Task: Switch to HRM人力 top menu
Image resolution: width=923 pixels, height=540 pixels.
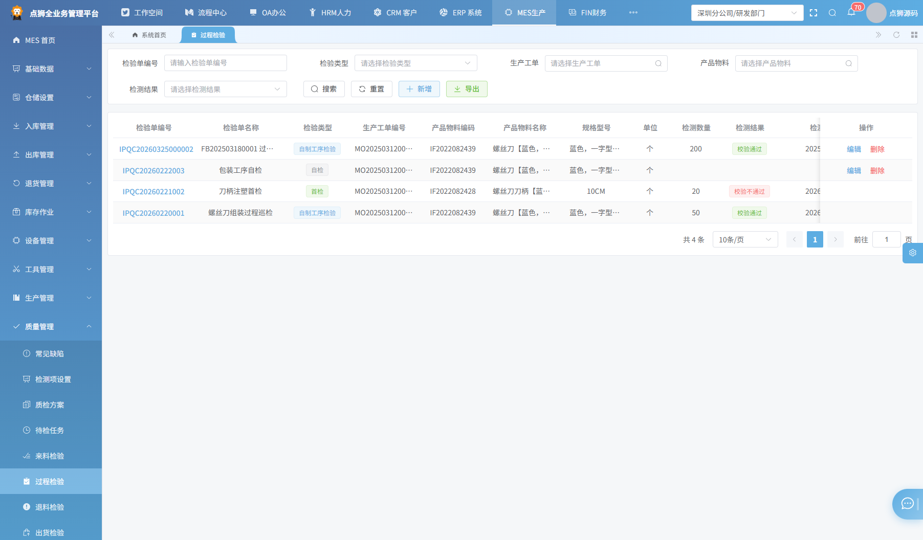Action: (x=330, y=13)
